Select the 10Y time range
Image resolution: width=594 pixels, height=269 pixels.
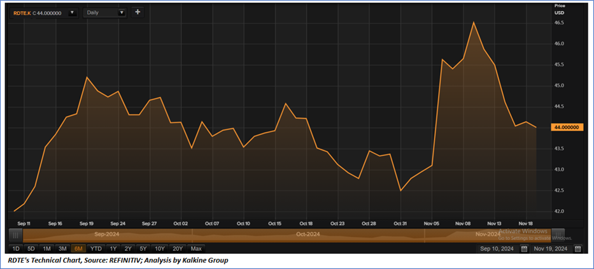click(x=160, y=249)
